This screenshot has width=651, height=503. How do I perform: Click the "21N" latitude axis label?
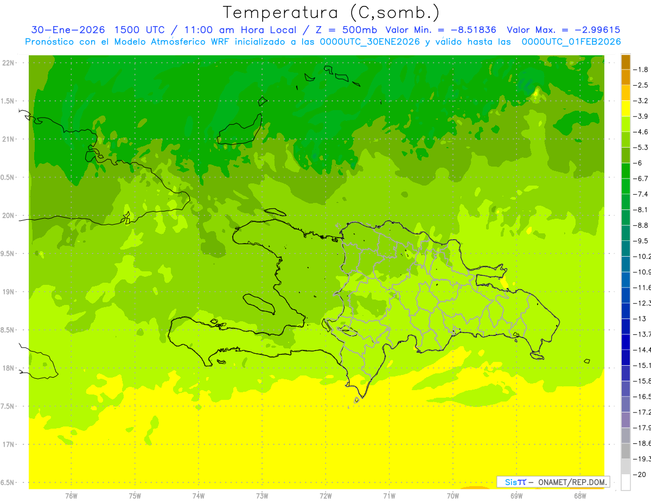(9, 139)
